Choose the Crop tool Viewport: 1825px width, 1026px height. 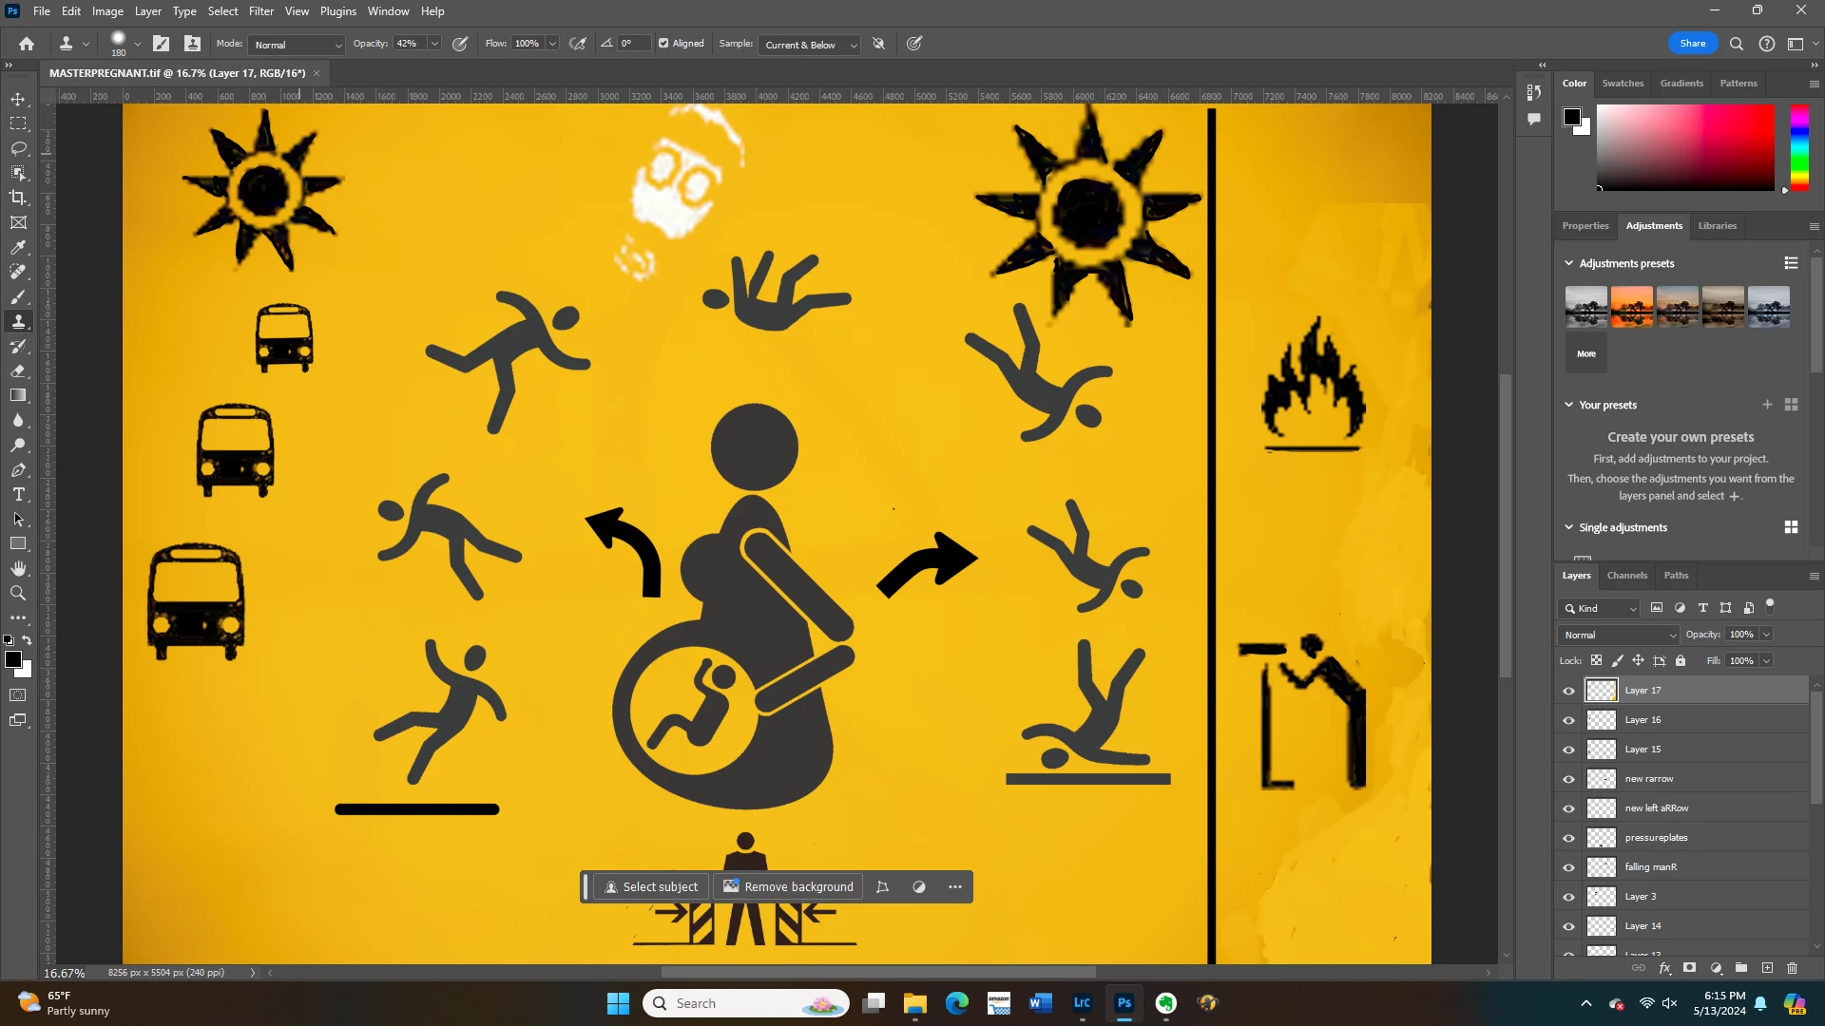tap(18, 198)
